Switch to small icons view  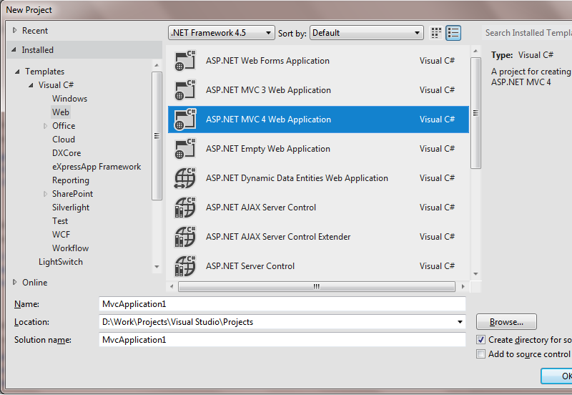[436, 33]
